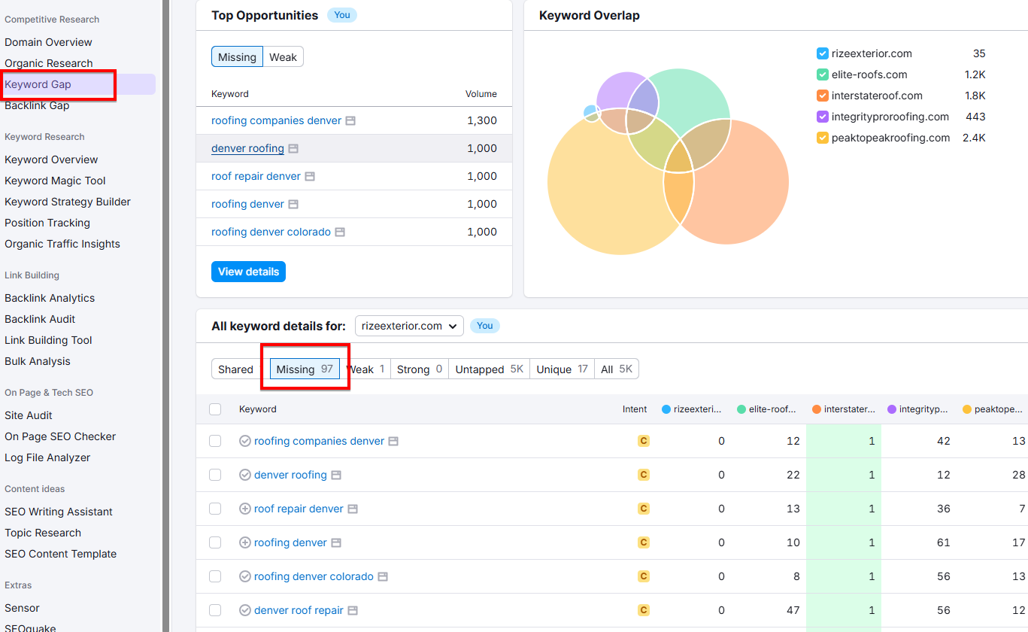The image size is (1028, 632).
Task: Open the rizeexterior.com domain dropdown
Action: 409,326
